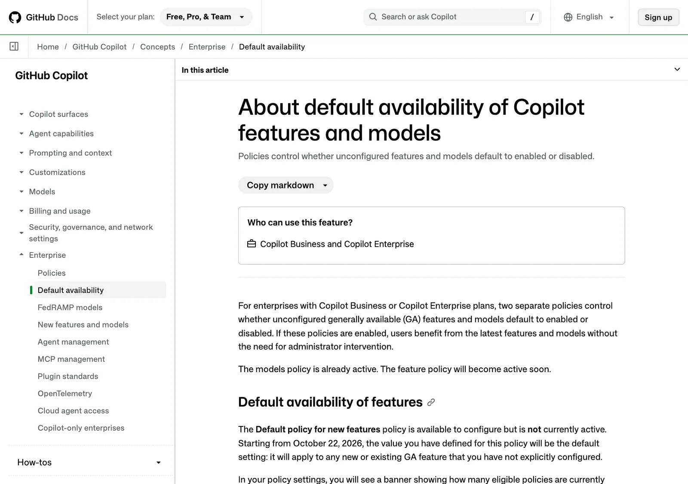Open Agent management sidebar page
This screenshot has height=484, width=688.
(x=73, y=342)
